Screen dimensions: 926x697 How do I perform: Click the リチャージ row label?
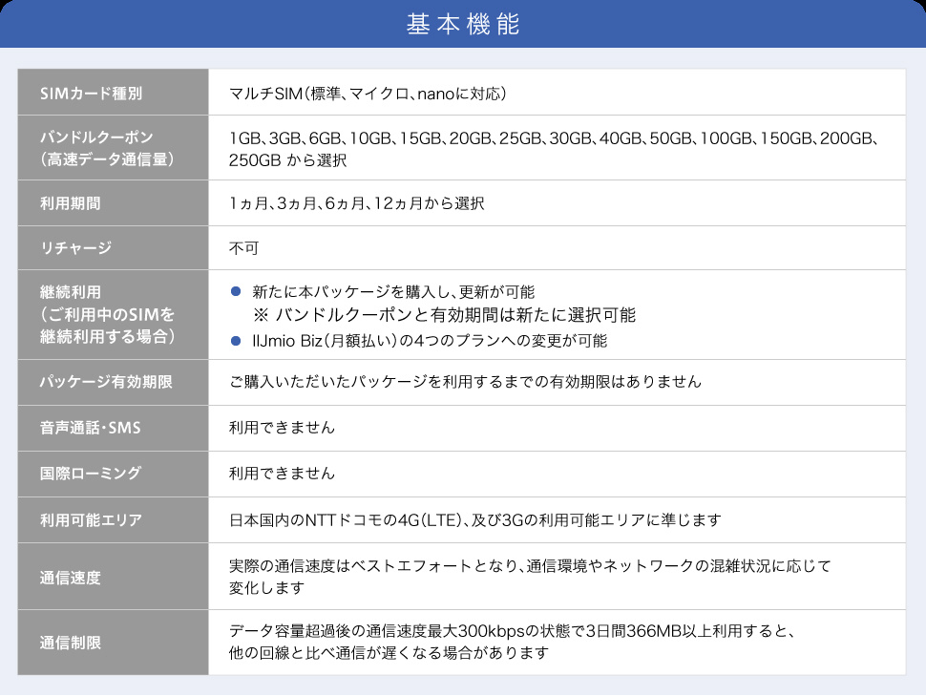[76, 248]
